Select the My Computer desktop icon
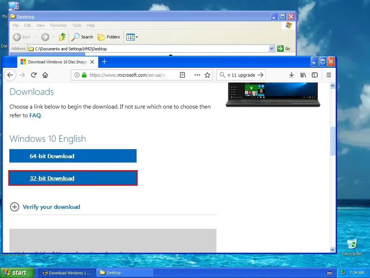 tap(14, 5)
